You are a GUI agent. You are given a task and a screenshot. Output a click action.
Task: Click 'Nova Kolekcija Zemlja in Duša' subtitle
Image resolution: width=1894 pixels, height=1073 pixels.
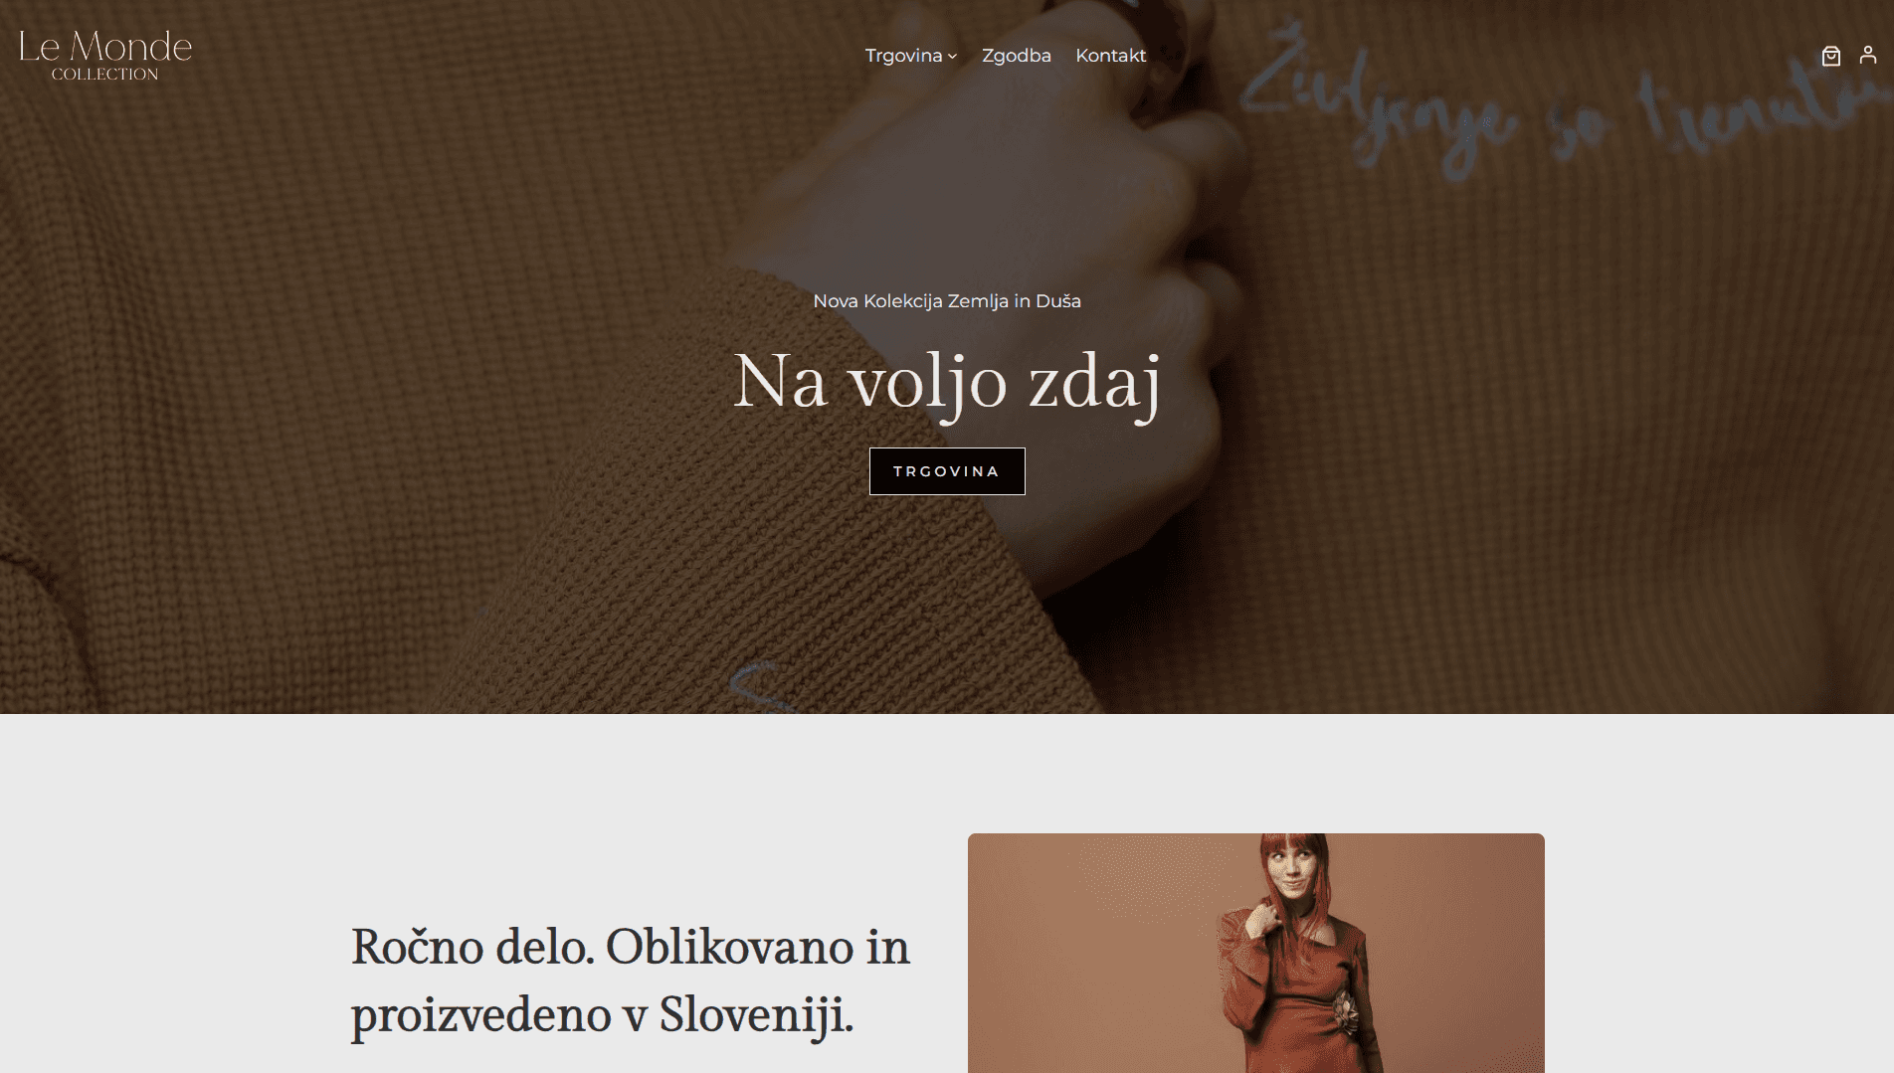(x=947, y=301)
